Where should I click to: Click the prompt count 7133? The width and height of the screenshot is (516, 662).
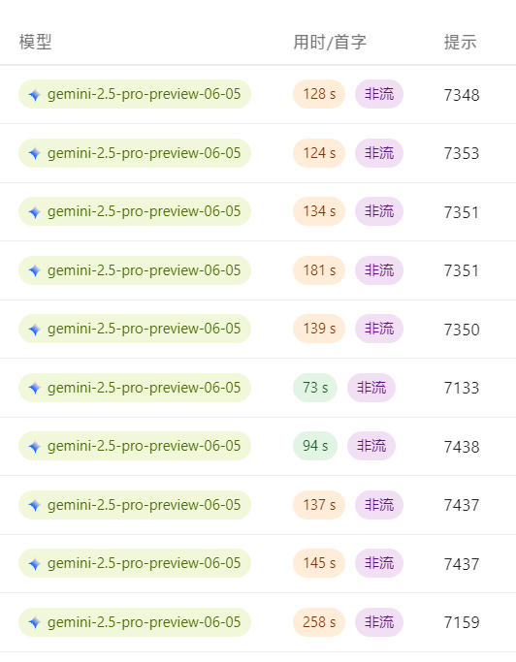pyautogui.click(x=462, y=388)
